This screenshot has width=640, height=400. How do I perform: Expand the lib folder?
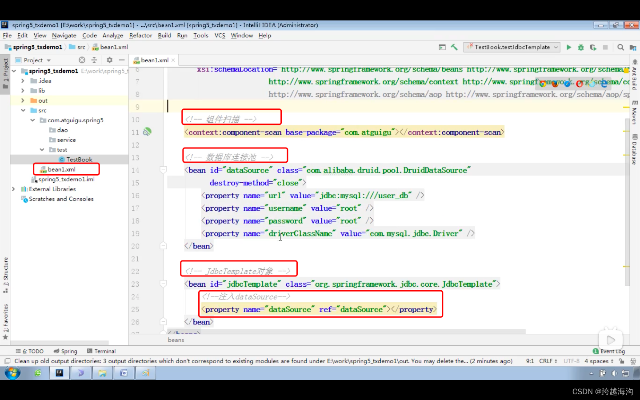pos(23,91)
